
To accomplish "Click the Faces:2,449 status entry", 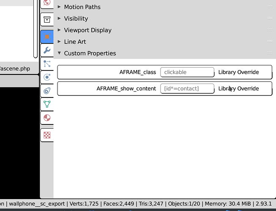I will tap(119, 204).
